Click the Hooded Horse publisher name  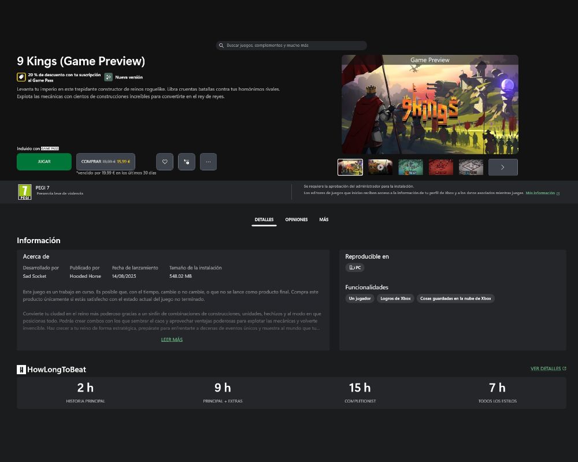click(x=85, y=276)
